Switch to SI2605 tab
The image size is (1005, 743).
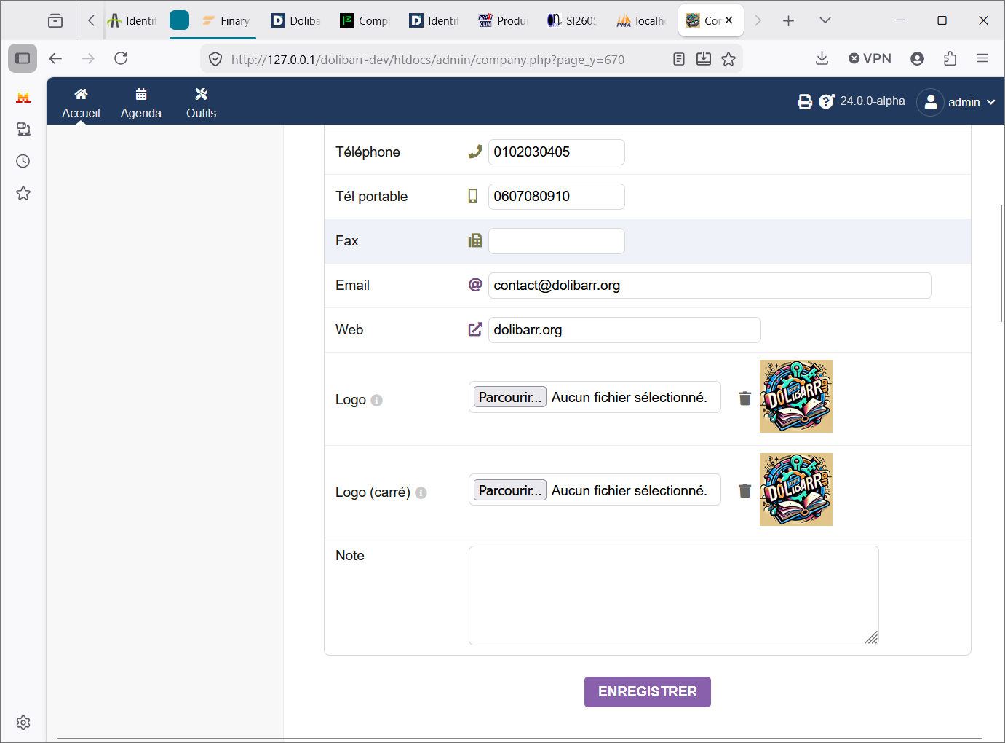click(572, 20)
